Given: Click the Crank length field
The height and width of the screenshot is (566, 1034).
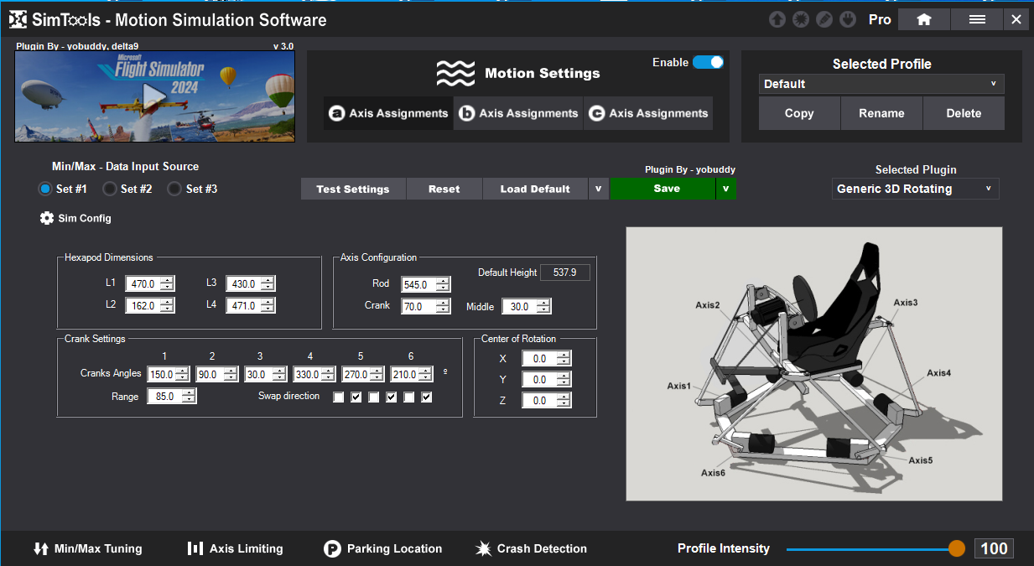Looking at the screenshot, I should tap(426, 307).
